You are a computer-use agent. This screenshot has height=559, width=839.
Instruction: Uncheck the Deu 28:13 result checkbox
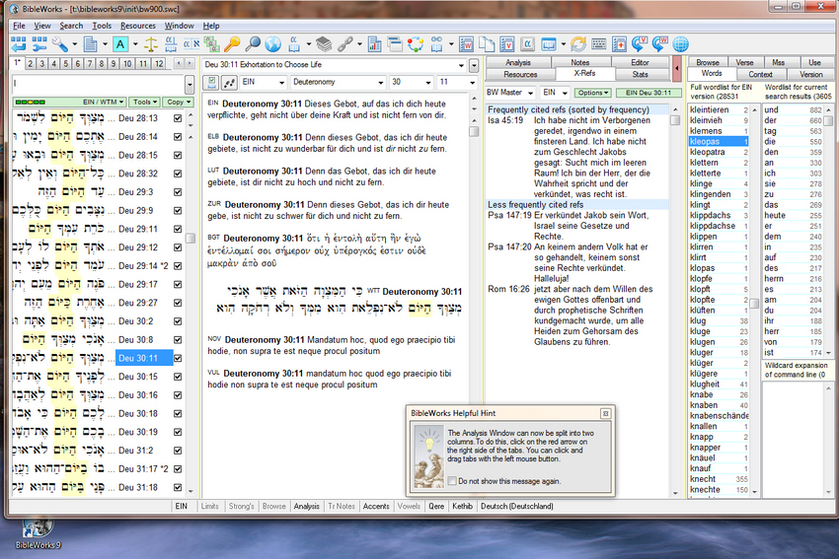pyautogui.click(x=178, y=118)
